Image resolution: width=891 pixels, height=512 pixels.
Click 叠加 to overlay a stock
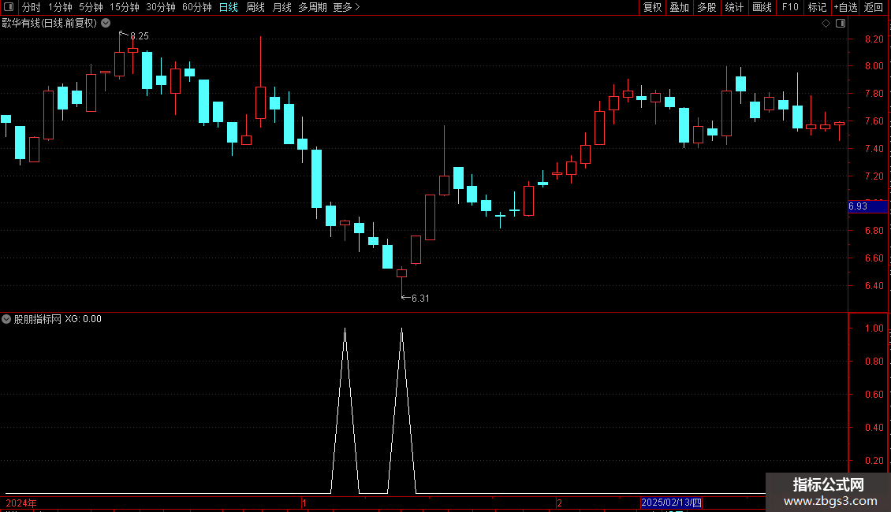680,7
